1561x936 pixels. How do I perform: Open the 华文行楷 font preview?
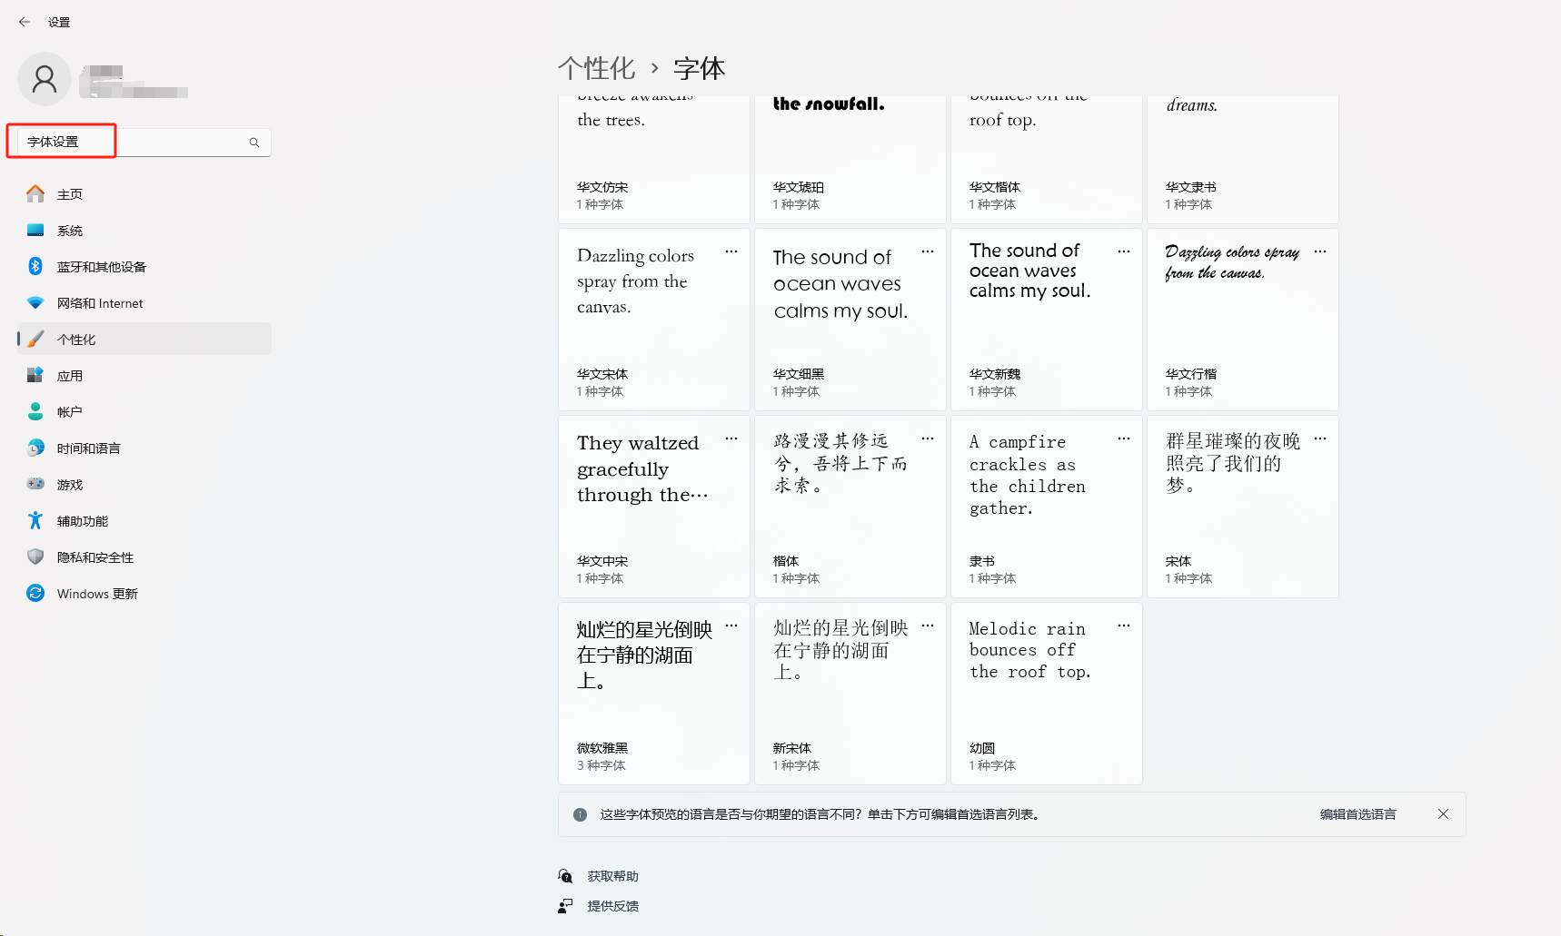point(1243,320)
